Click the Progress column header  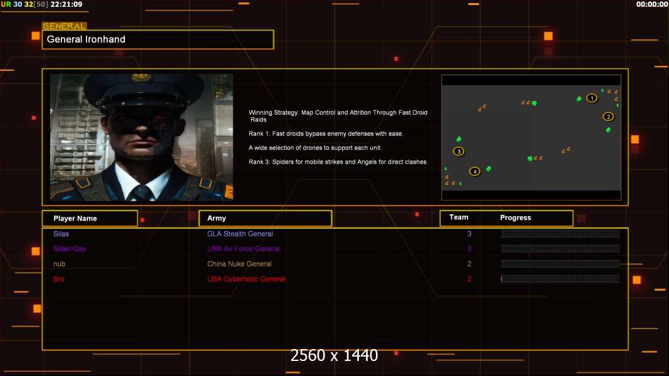pos(515,217)
